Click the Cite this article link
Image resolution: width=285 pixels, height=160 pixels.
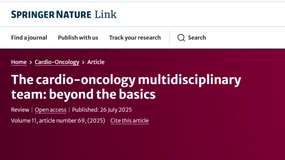click(x=130, y=121)
